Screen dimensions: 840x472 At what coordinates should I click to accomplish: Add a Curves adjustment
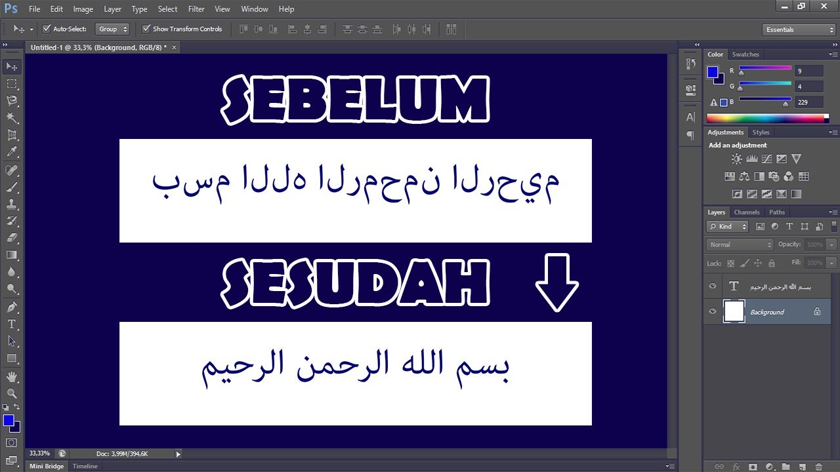tap(766, 159)
